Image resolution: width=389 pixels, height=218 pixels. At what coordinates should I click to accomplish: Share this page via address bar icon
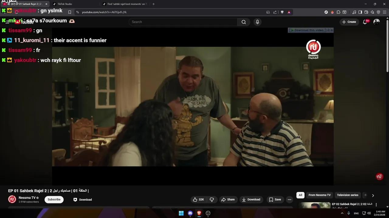click(x=275, y=12)
